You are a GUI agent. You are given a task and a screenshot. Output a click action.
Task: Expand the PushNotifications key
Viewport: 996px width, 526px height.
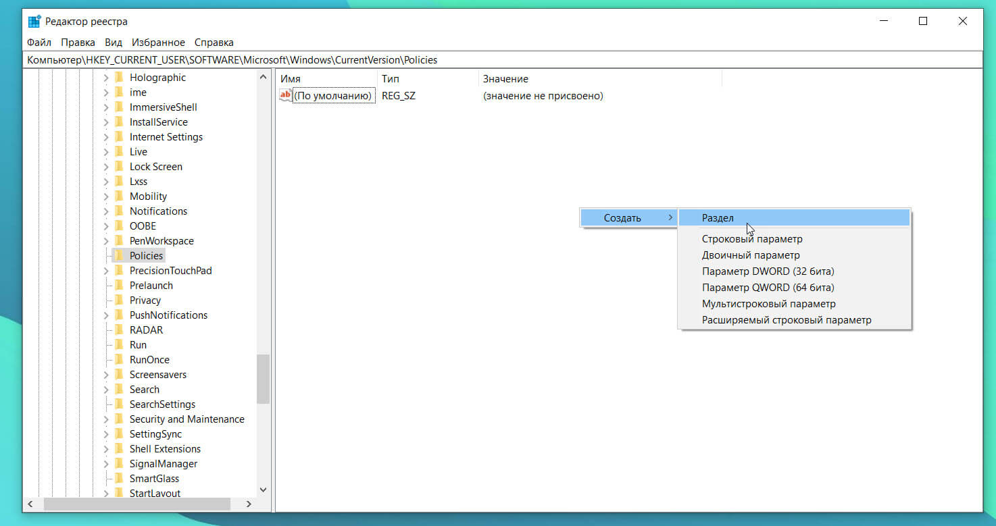pyautogui.click(x=106, y=315)
